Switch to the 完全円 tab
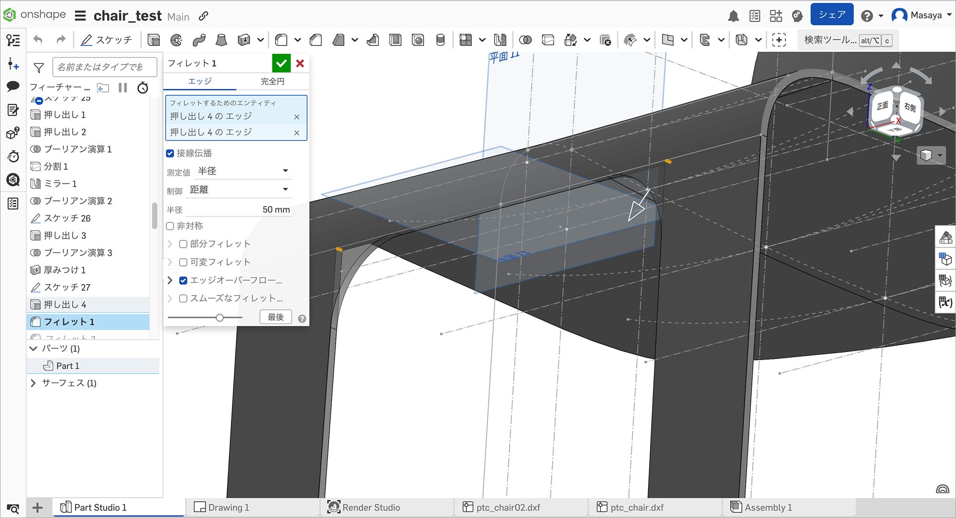 tap(272, 81)
